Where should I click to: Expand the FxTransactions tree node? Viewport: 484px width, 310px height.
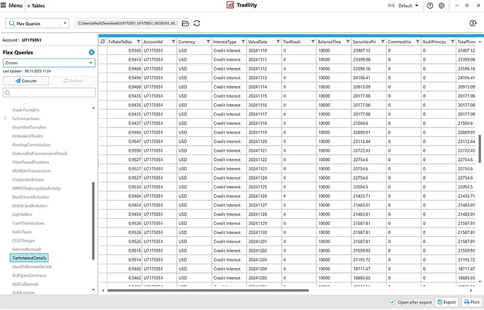(5, 118)
